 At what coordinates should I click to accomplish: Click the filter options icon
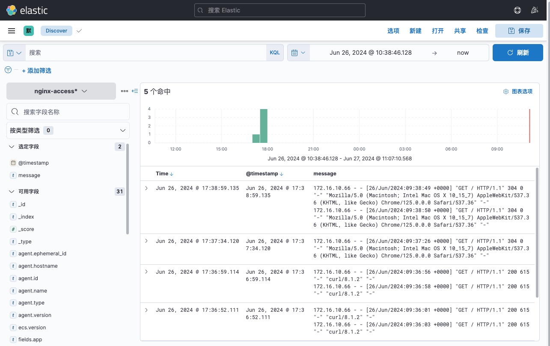[8, 70]
